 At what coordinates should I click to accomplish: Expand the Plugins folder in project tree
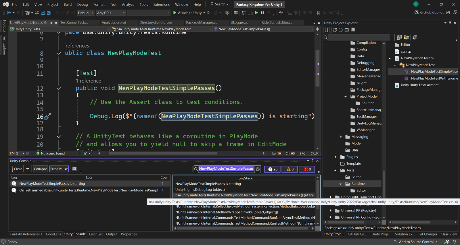336,157
